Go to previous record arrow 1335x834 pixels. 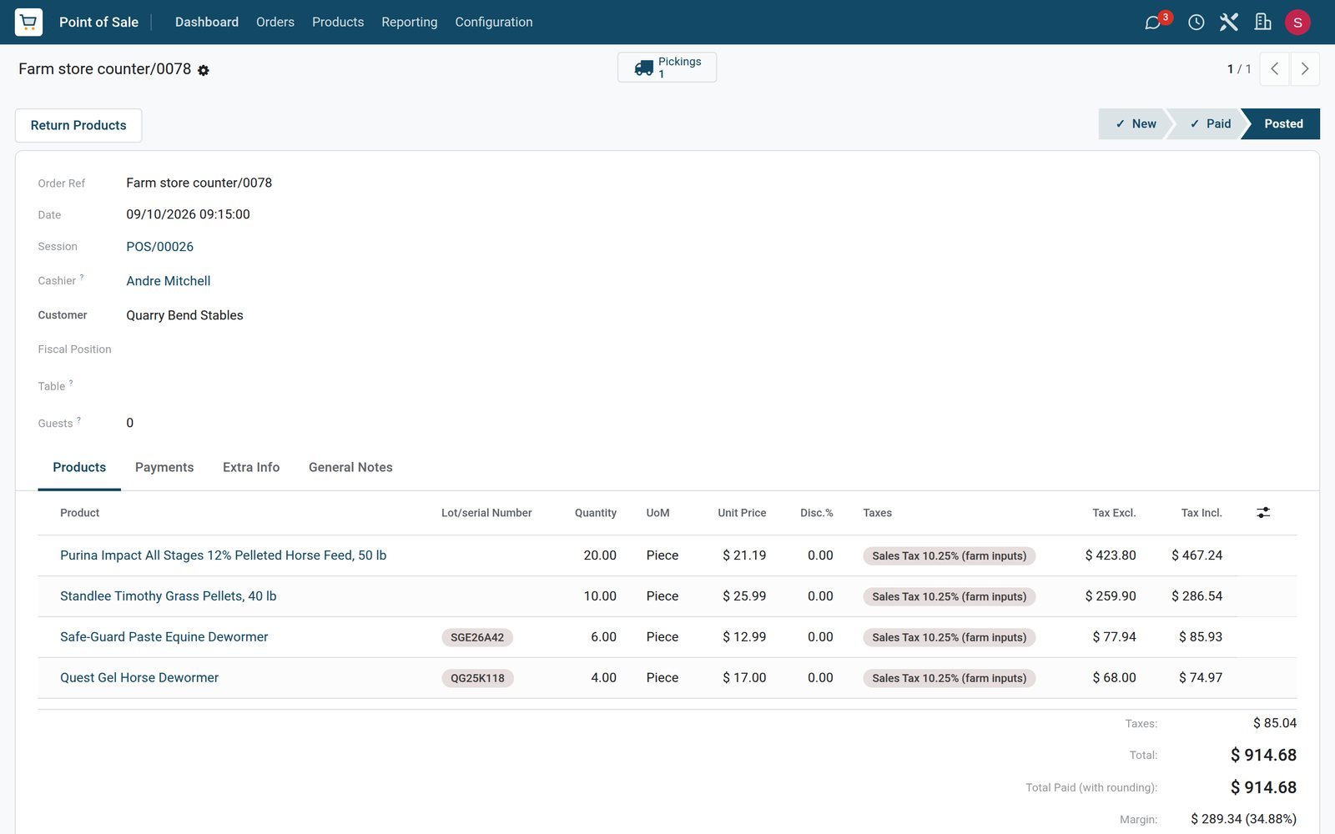pos(1274,69)
